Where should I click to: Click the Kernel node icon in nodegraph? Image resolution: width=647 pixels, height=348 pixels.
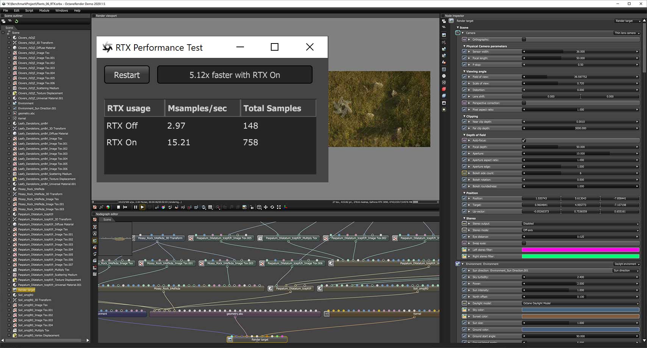[327, 314]
